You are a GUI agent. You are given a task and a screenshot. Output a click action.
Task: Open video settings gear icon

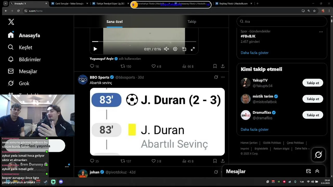pyautogui.click(x=175, y=49)
